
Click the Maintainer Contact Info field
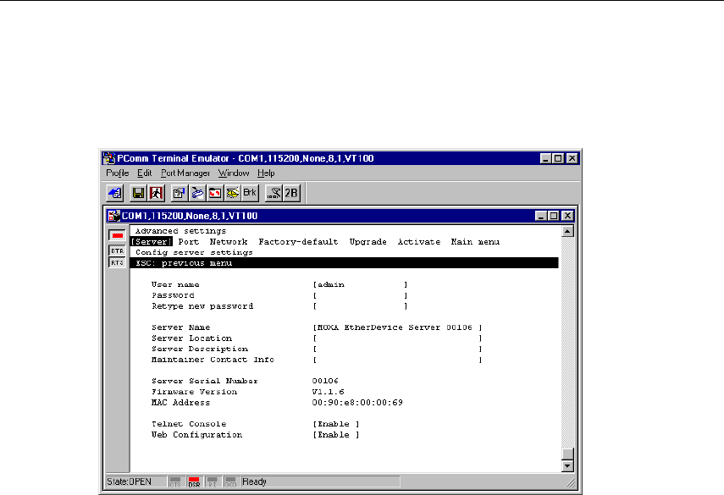click(397, 360)
